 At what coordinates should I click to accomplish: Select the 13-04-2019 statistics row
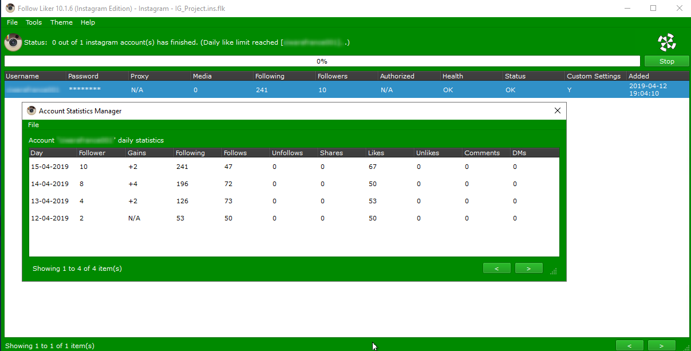click(294, 201)
